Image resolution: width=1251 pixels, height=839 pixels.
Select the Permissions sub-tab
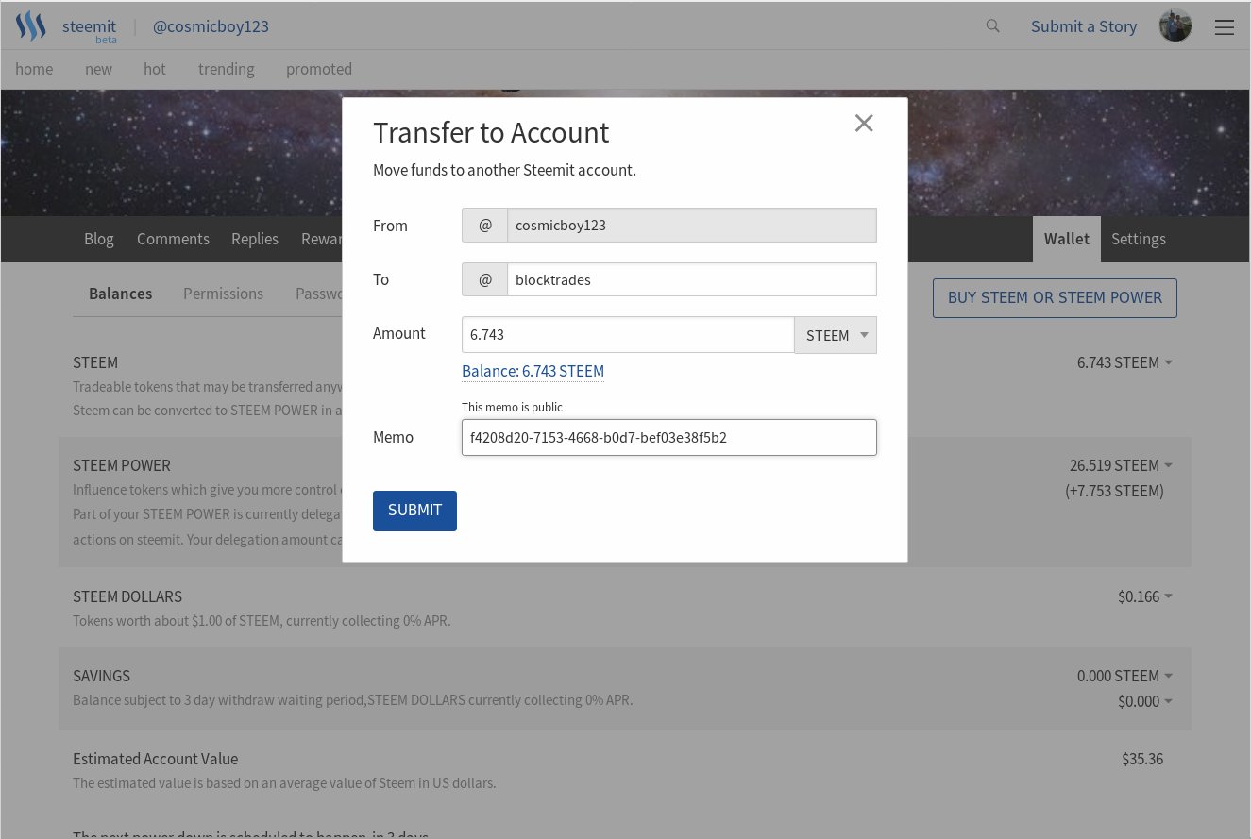point(223,294)
